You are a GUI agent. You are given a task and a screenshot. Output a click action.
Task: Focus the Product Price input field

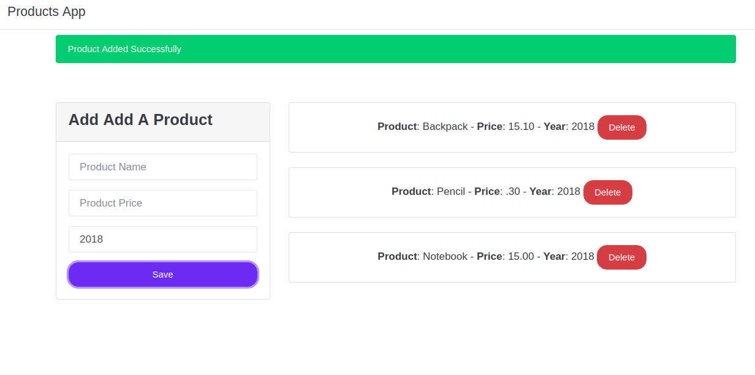(163, 203)
